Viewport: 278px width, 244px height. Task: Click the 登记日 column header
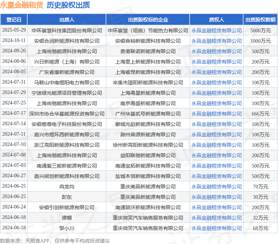pyautogui.click(x=14, y=19)
